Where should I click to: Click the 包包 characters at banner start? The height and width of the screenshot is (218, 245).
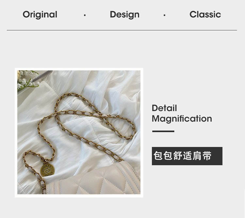(163, 156)
